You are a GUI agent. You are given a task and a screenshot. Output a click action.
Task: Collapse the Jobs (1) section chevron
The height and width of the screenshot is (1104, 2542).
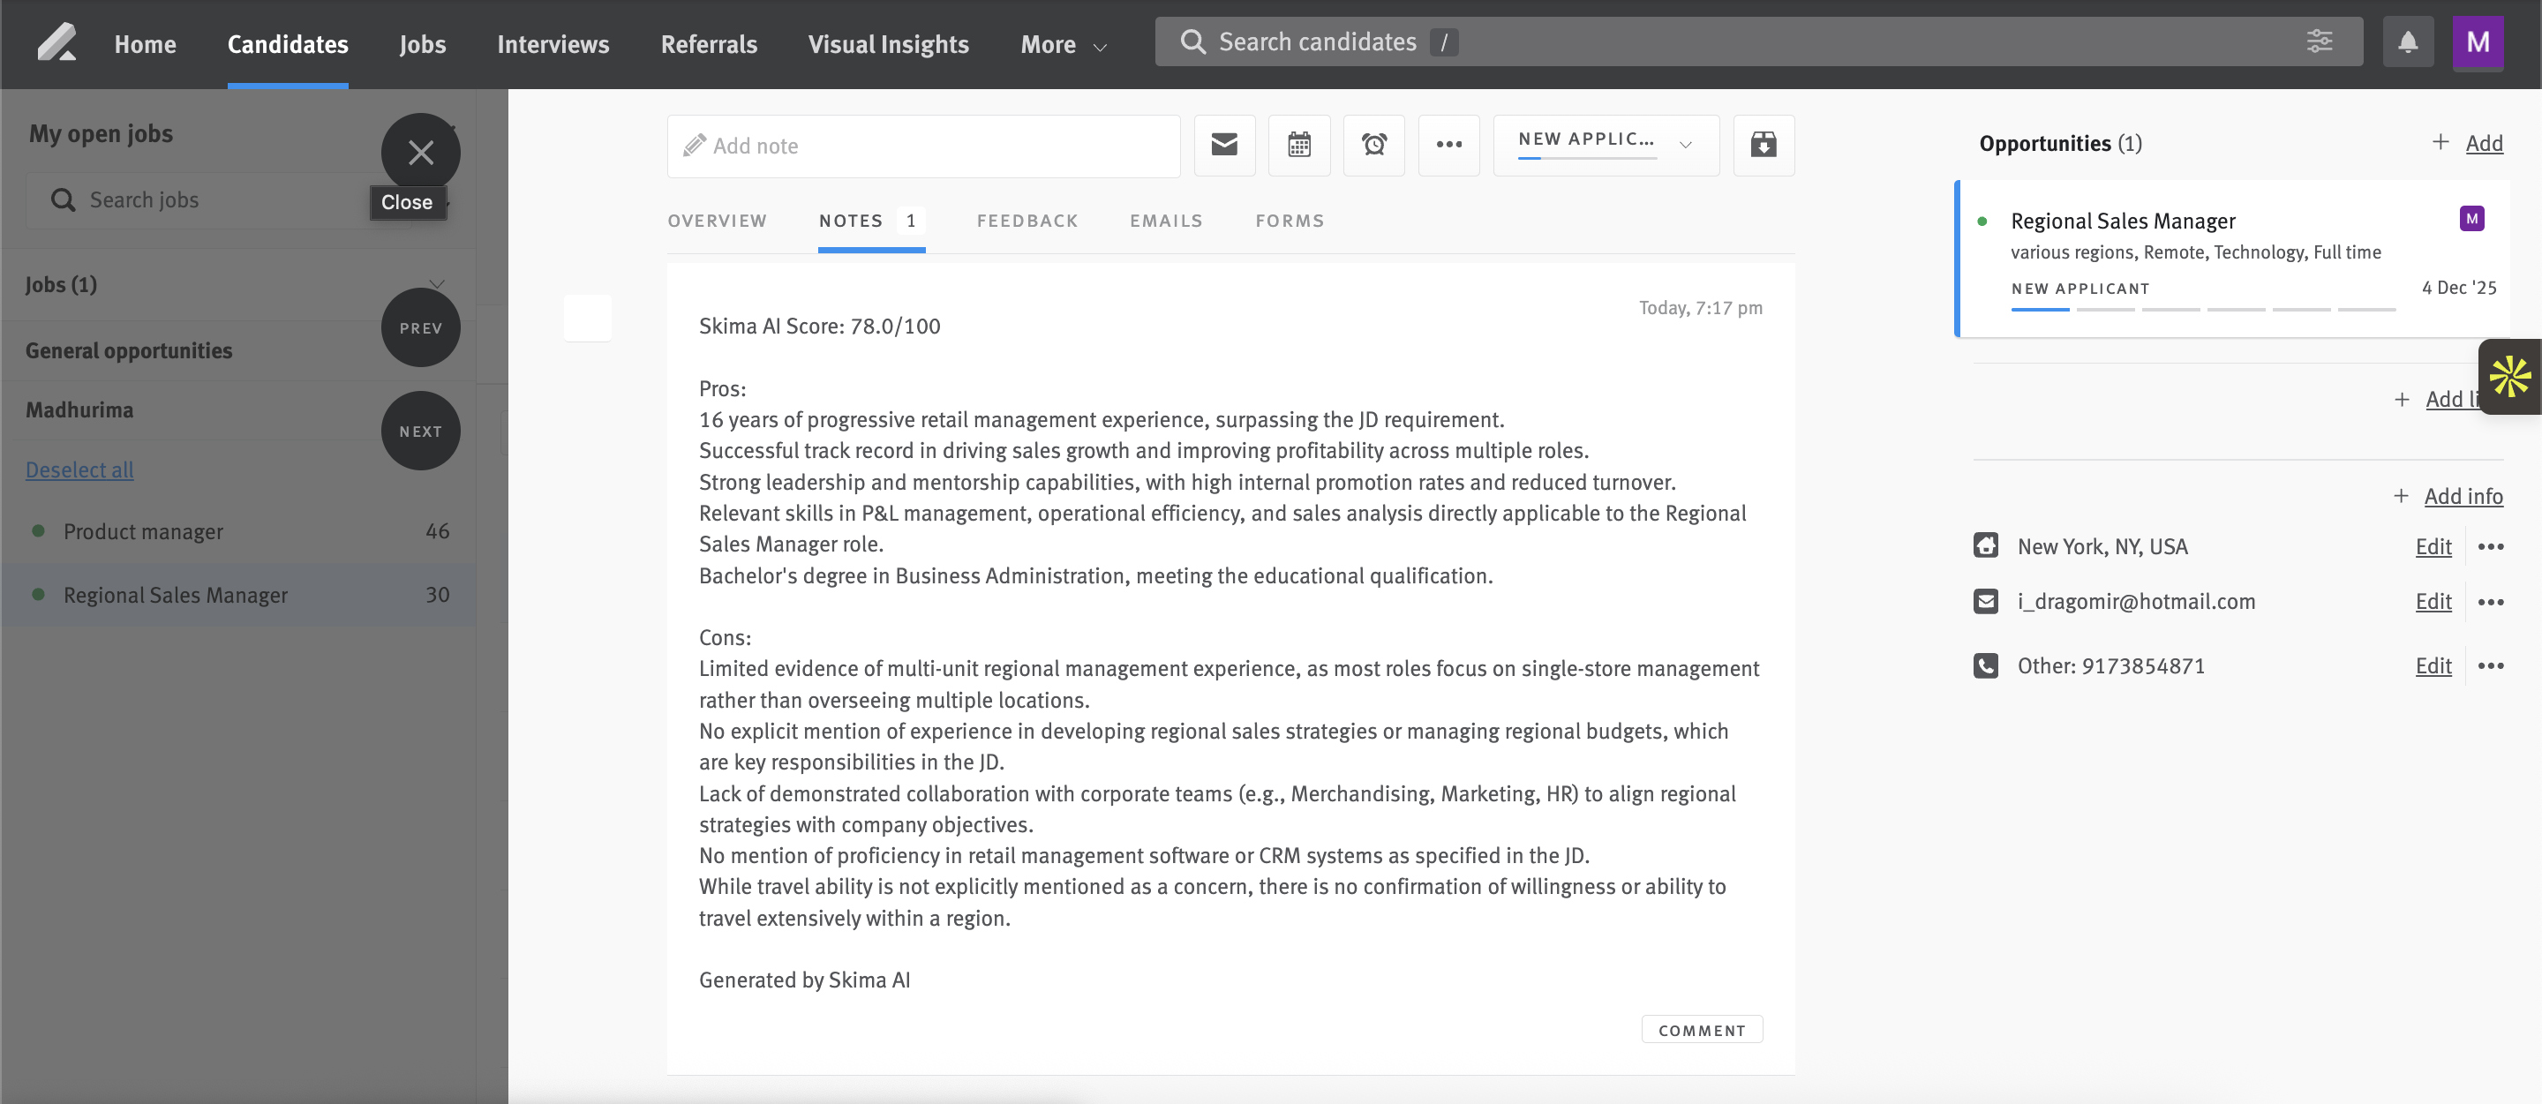(437, 284)
